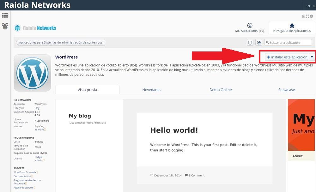This screenshot has height=192, width=316.
Task: Open the Demo Online tab
Action: tap(220, 90)
